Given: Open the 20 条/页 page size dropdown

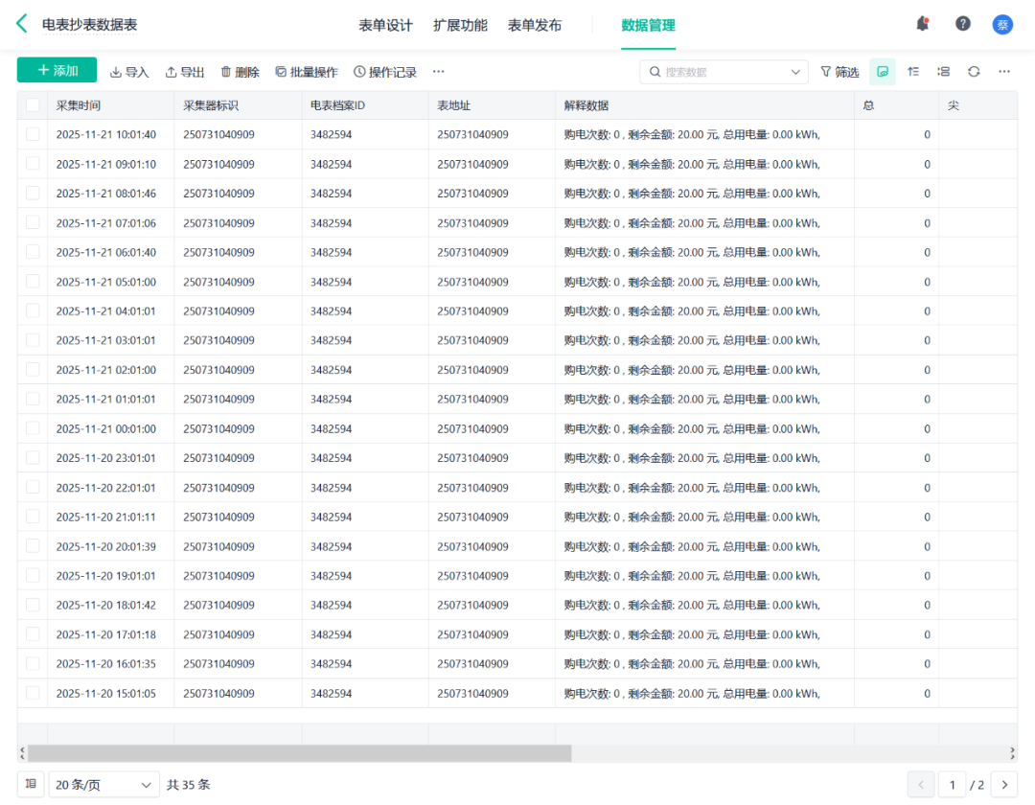Looking at the screenshot, I should click(103, 785).
